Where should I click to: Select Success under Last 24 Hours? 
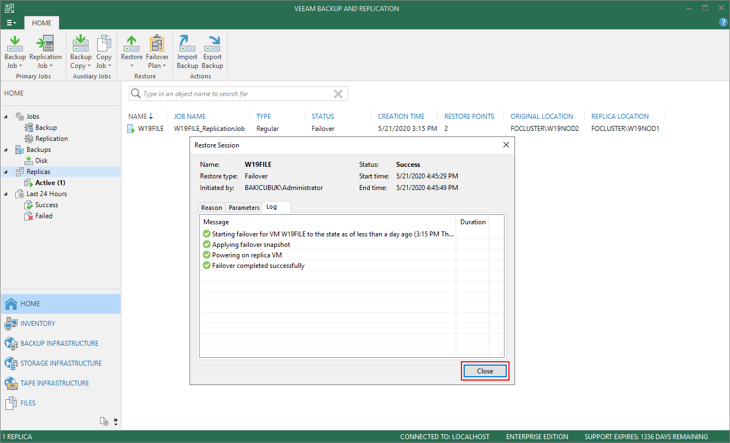click(x=46, y=205)
